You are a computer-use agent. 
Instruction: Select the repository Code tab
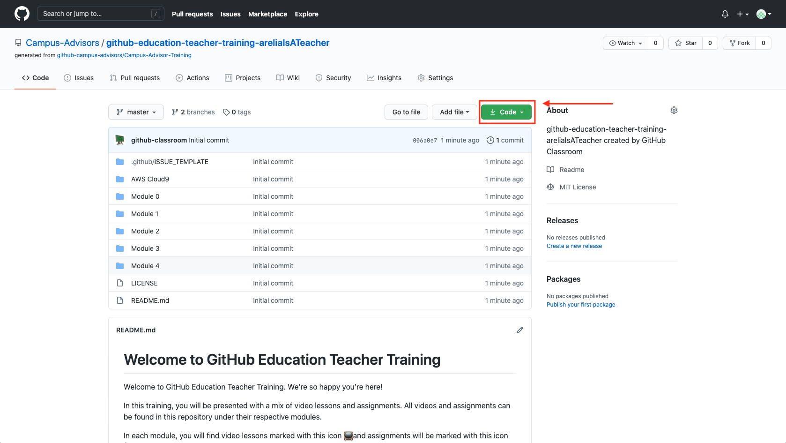coord(35,78)
